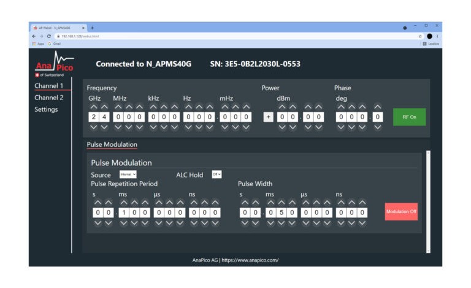Decrease the kHz tens digit of Frequency
Image resolution: width=471 pixels, height=288 pixels.
164,127
